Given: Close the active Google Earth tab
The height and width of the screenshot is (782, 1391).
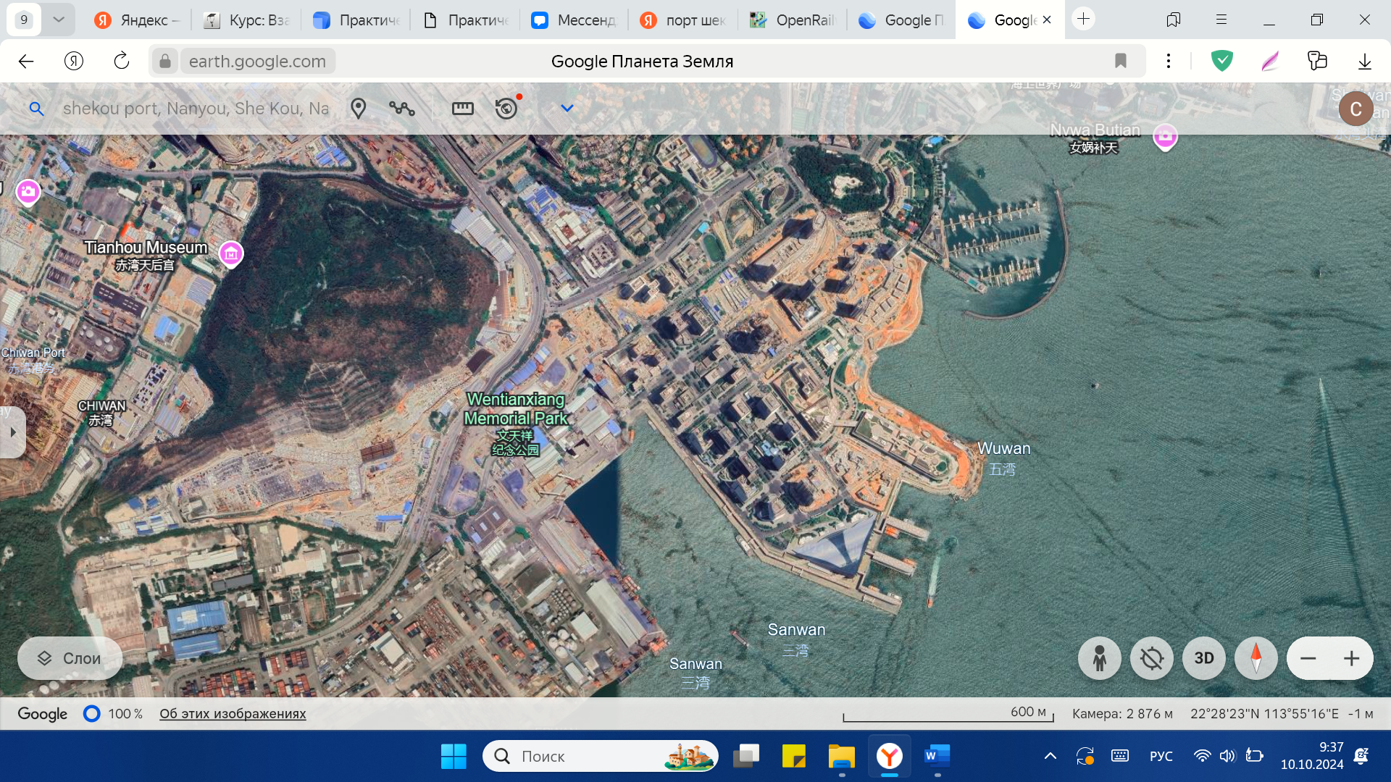Looking at the screenshot, I should (1047, 20).
